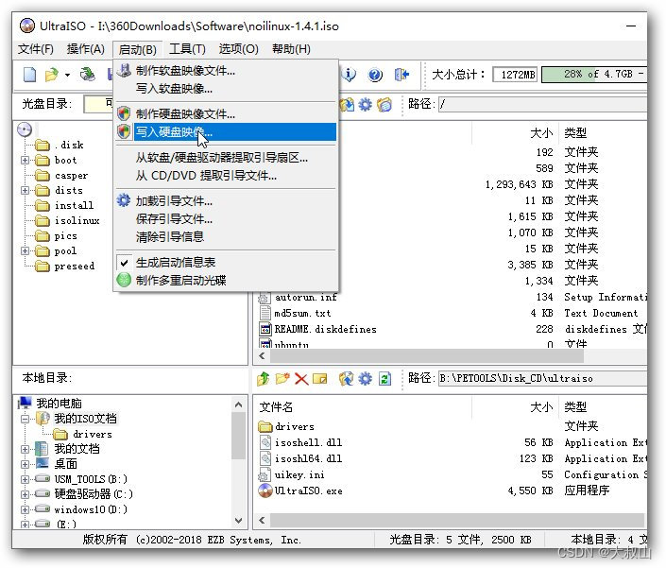Click the UltraISO.exe disc icon
This screenshot has height=568, width=666.
(265, 491)
